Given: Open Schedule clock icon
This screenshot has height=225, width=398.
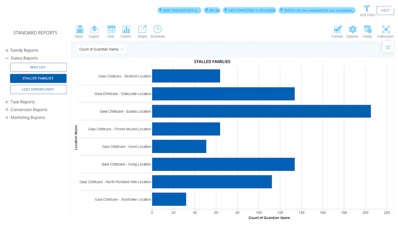Looking at the screenshot, I should point(157,29).
